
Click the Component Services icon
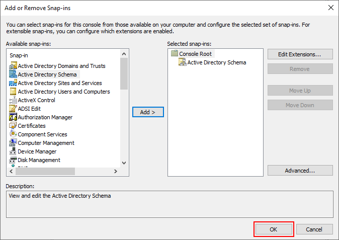[13, 134]
